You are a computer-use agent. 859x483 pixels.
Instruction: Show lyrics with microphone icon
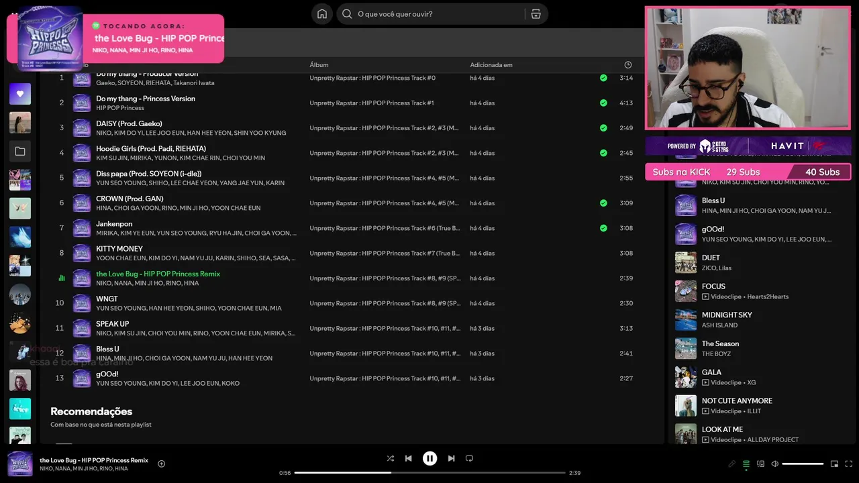(732, 464)
